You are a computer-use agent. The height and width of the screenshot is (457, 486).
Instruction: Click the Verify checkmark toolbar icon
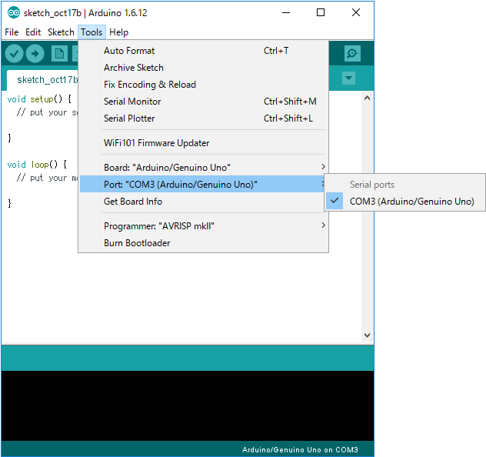coord(15,54)
